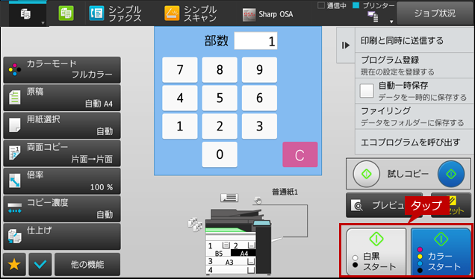The height and width of the screenshot is (279, 475).
Task: Open シンプルスキャン mode
Action: point(191,13)
